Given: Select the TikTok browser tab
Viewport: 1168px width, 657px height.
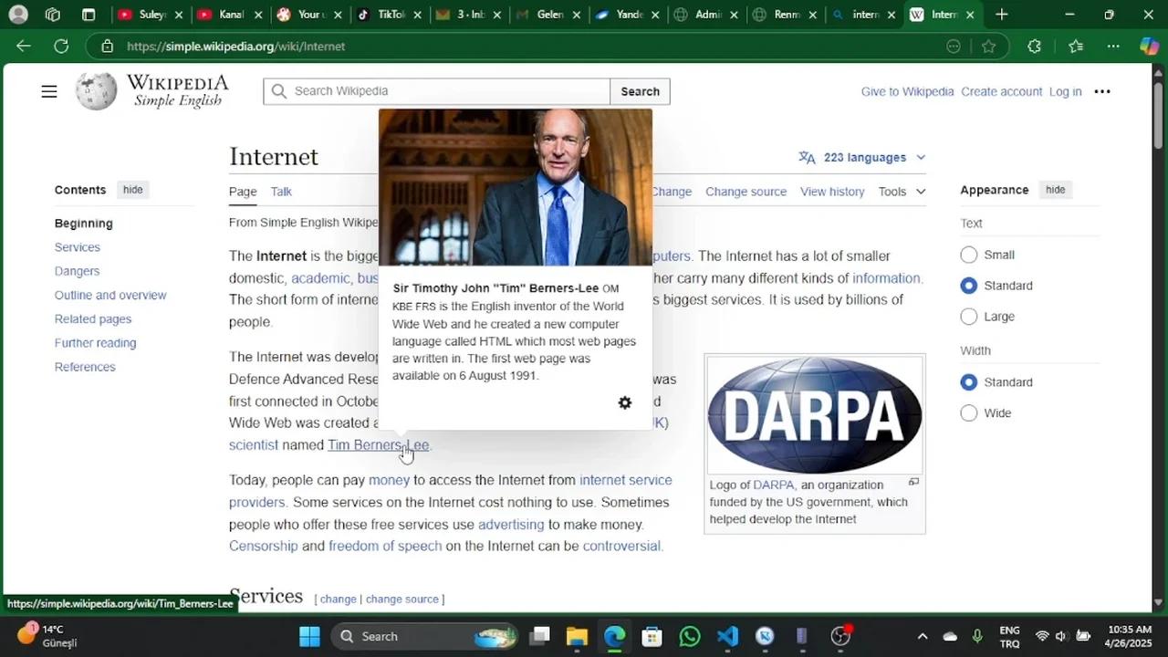Looking at the screenshot, I should click(387, 15).
